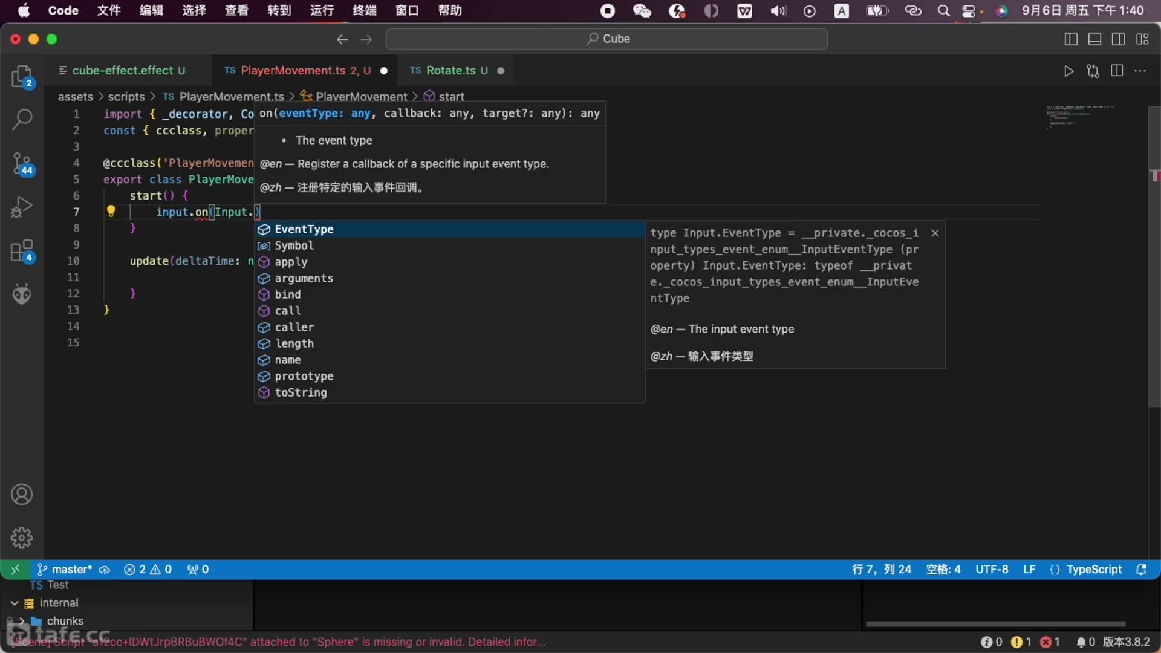Open macOS Spotlight search icon
Viewport: 1161px width, 653px height.
tap(943, 10)
